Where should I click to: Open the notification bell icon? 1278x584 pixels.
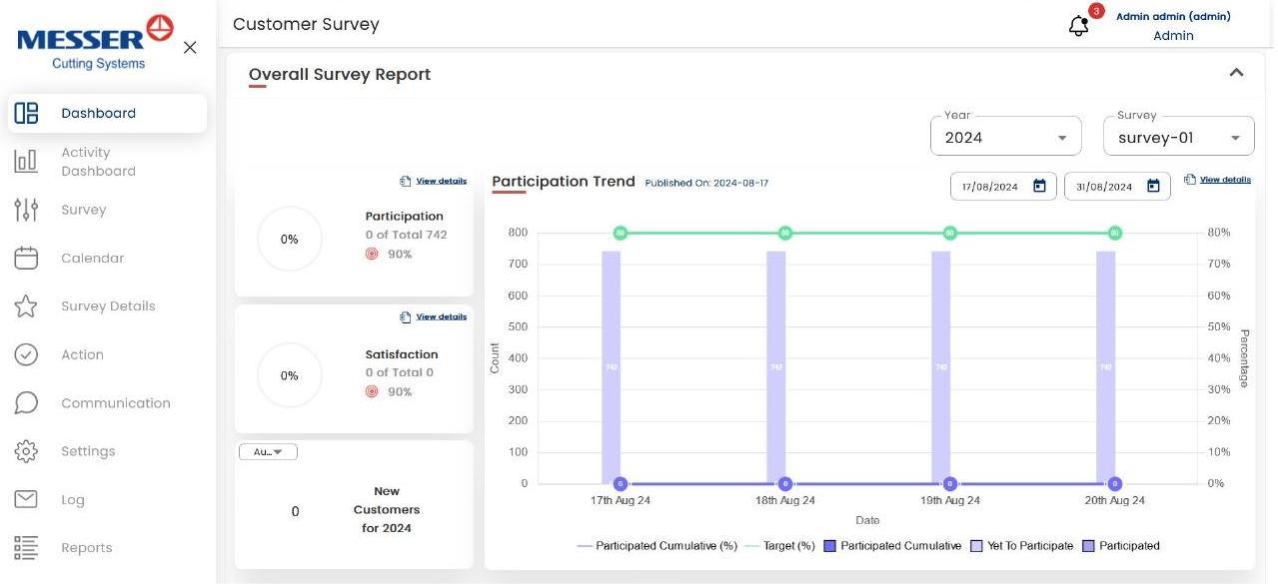click(x=1078, y=26)
